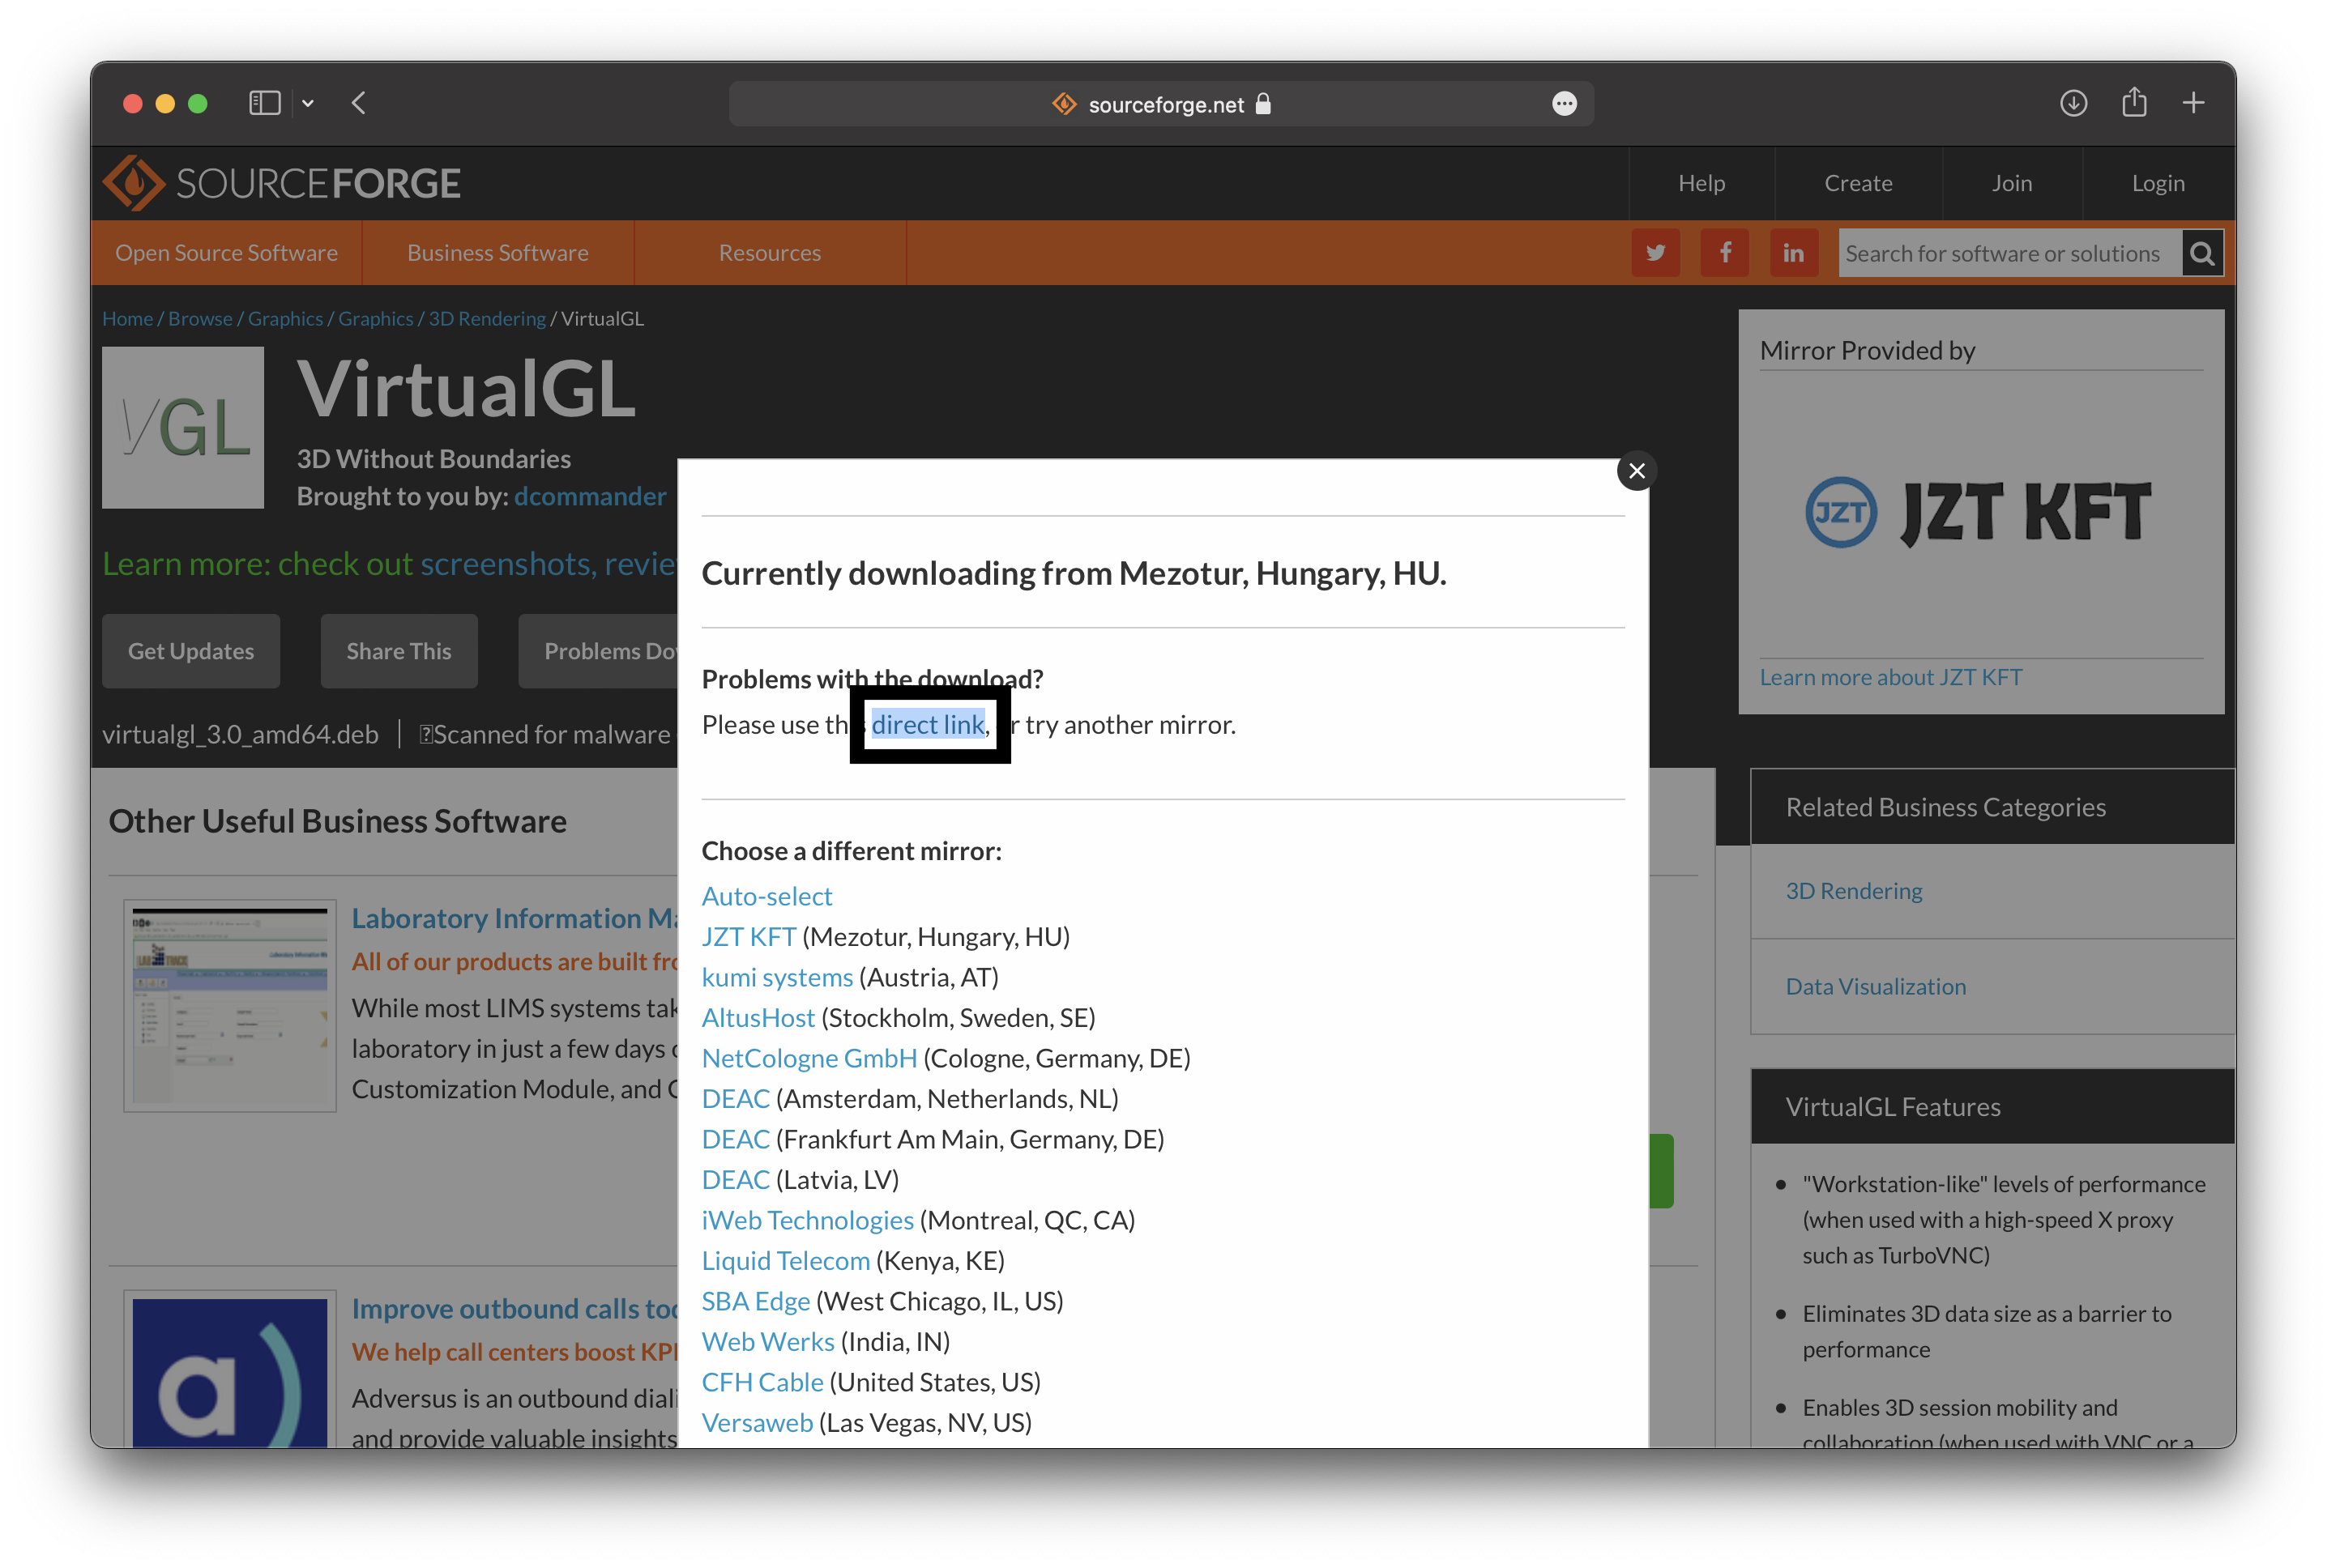Click the Safari share icon

2134,102
